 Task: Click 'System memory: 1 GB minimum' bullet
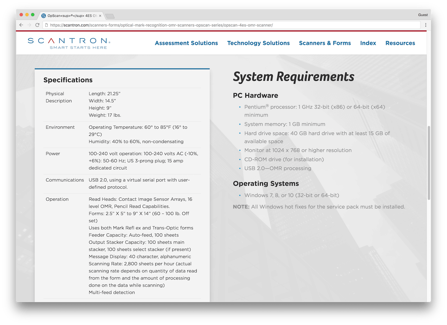coord(285,124)
